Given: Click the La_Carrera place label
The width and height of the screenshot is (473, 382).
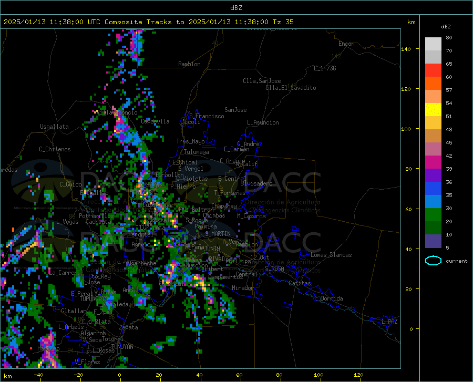Looking at the screenshot, I should (x=64, y=273).
